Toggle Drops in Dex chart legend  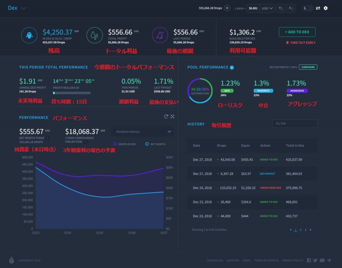[127, 144]
